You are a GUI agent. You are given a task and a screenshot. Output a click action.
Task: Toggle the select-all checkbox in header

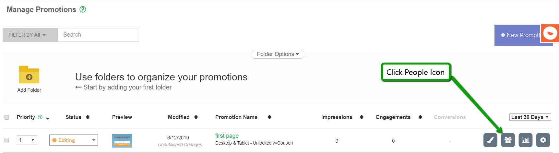[7, 117]
